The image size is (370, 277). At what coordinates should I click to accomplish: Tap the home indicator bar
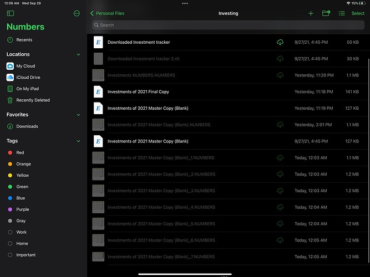tap(185, 274)
